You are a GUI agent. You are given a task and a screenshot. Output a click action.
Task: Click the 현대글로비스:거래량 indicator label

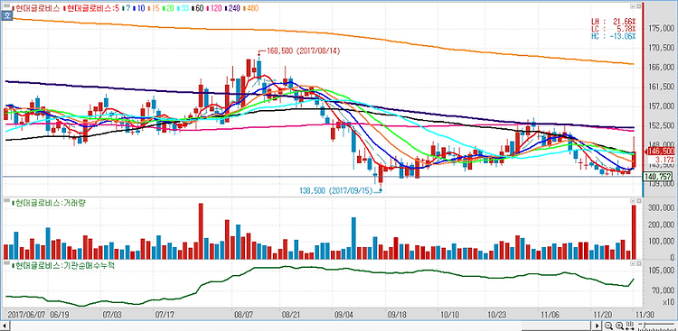coord(49,202)
